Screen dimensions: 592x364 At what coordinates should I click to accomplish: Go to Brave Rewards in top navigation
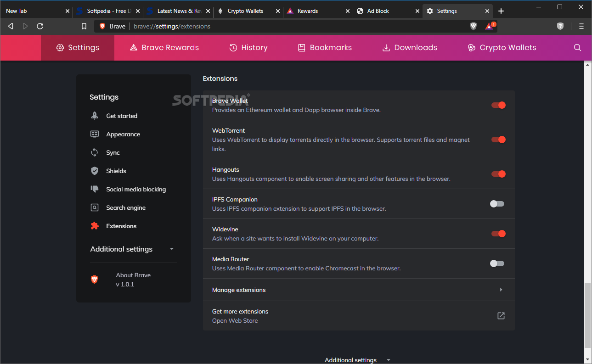click(164, 47)
